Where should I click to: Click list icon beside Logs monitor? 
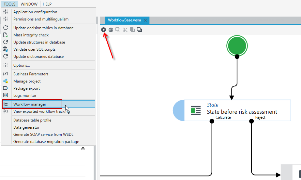[x=6, y=95]
